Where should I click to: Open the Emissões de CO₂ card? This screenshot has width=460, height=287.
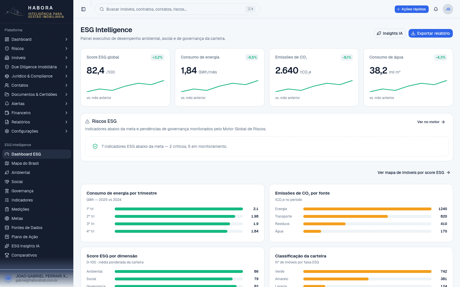click(314, 77)
